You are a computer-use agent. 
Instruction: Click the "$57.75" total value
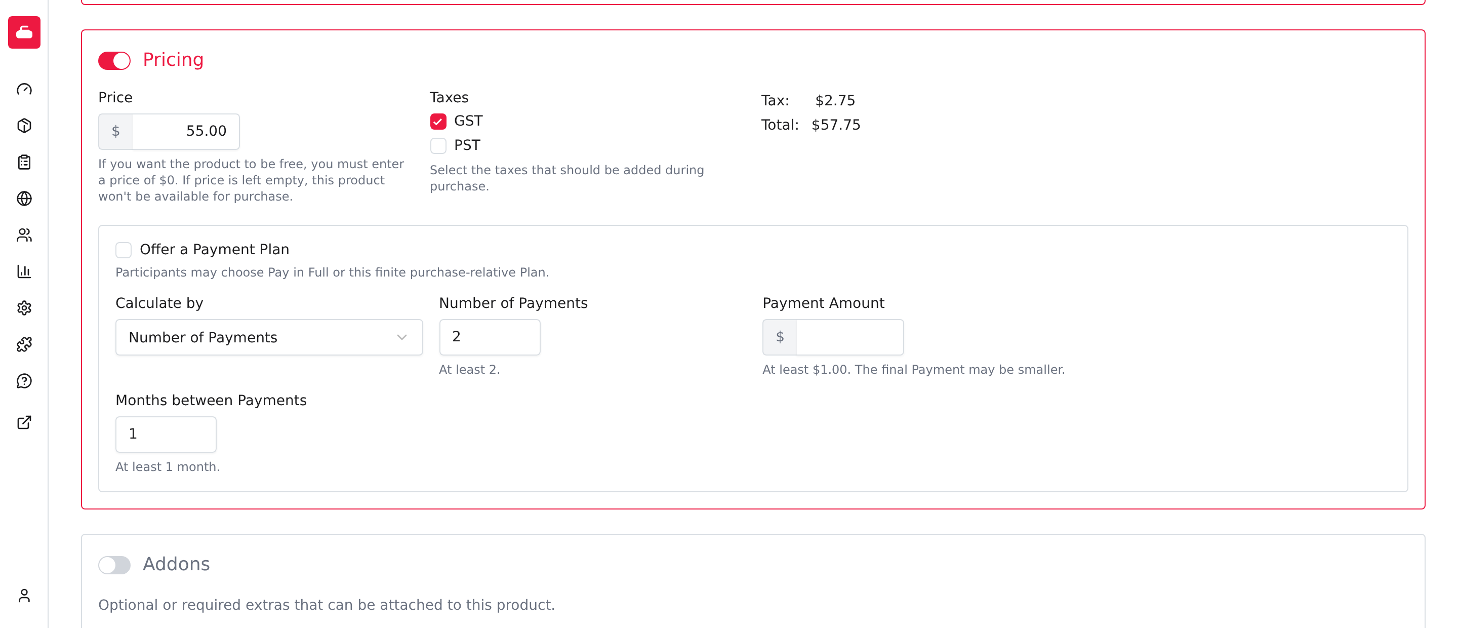pos(836,125)
